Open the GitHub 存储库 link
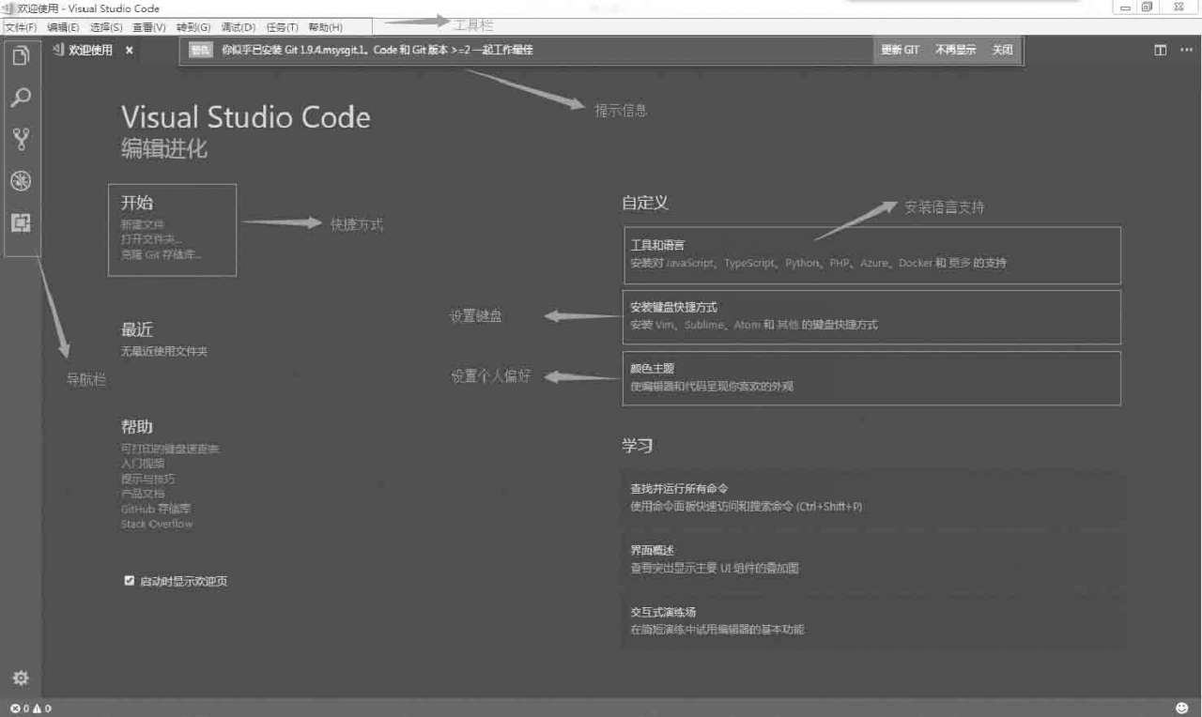Image resolution: width=1202 pixels, height=717 pixels. point(156,509)
